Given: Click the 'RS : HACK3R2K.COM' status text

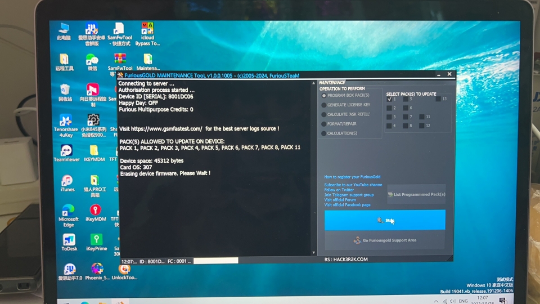Looking at the screenshot, I should [x=346, y=259].
